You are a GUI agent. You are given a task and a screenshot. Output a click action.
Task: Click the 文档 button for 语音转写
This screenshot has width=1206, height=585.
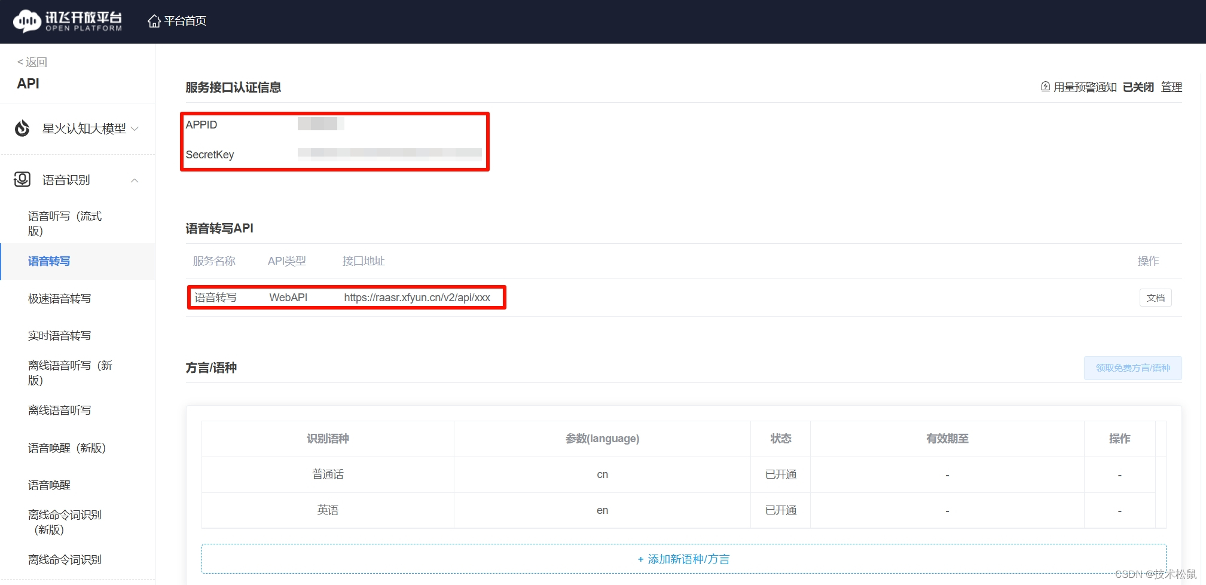(1155, 298)
